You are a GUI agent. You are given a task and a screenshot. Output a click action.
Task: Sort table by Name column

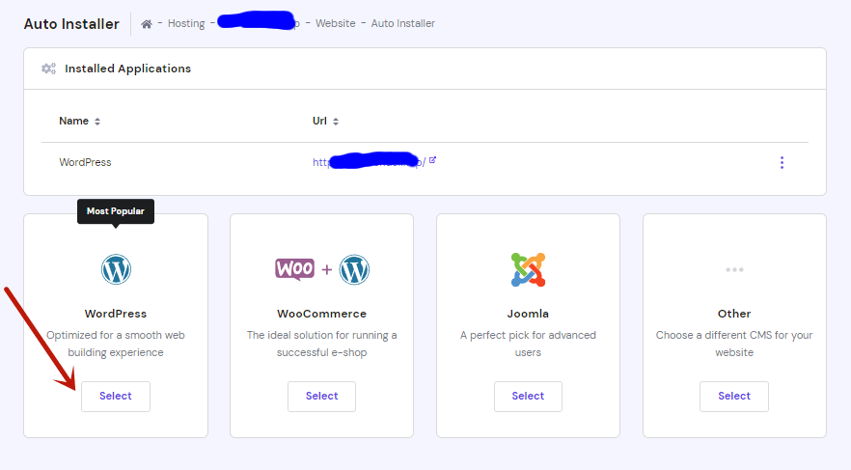[x=80, y=121]
